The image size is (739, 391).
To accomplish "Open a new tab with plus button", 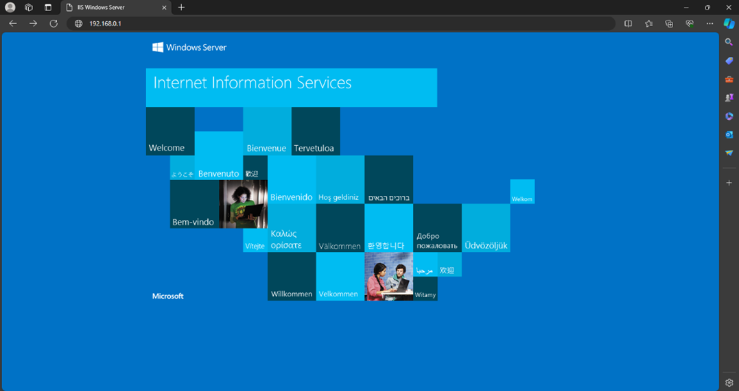I will tap(181, 7).
